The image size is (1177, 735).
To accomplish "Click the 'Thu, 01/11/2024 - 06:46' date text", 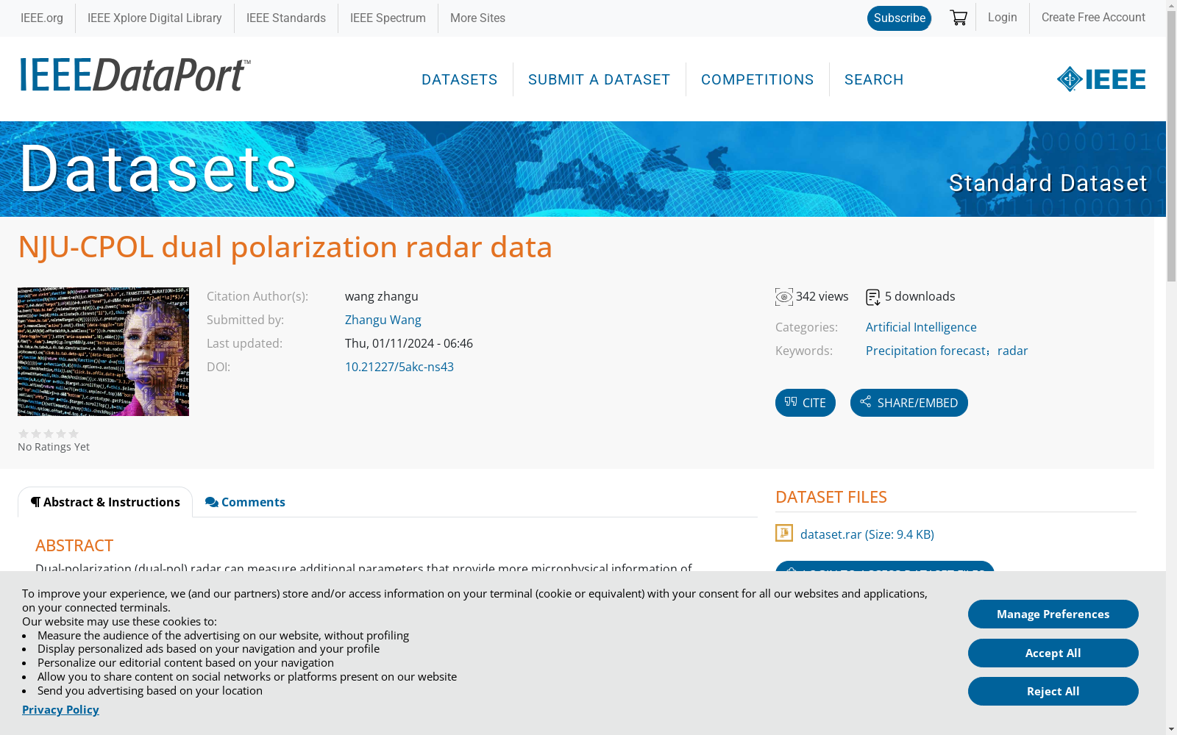I will point(409,343).
